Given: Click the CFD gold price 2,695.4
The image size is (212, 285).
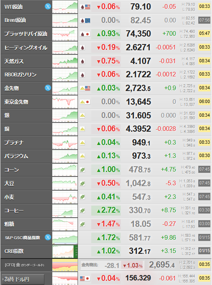Looking at the screenshot, I should (162, 265).
